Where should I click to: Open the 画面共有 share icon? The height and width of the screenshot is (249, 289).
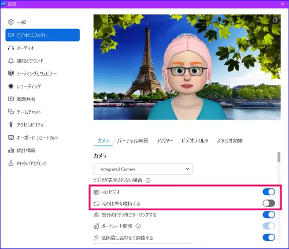click(x=11, y=99)
